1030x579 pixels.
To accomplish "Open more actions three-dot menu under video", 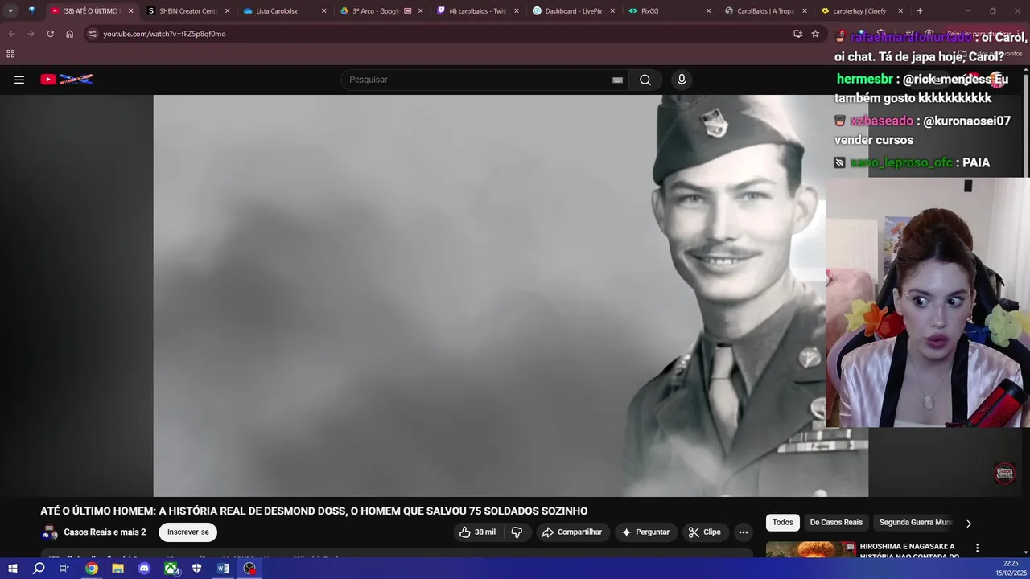I will [x=744, y=532].
